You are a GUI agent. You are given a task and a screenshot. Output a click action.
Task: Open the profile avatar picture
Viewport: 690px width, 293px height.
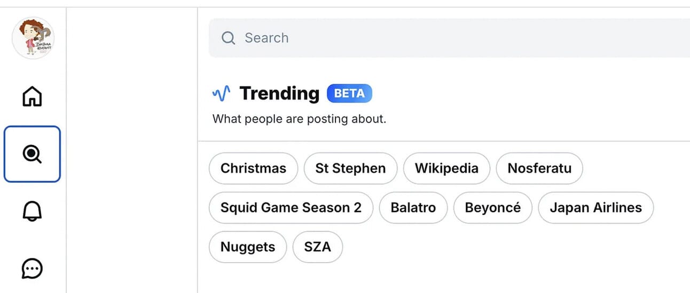(33, 38)
